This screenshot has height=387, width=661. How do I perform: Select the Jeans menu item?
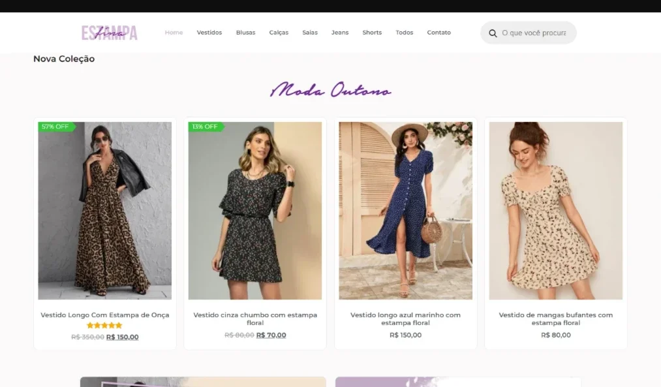pyautogui.click(x=340, y=33)
